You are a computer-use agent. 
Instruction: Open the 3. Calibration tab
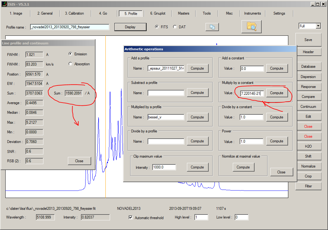[74, 13]
